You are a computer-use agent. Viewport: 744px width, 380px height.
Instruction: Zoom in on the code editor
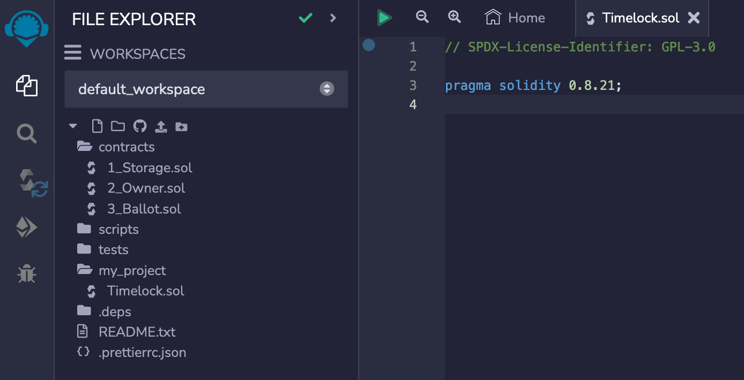pos(454,17)
